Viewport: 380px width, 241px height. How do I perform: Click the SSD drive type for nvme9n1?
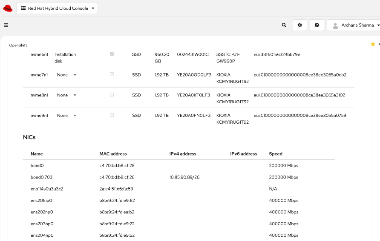[x=136, y=115]
